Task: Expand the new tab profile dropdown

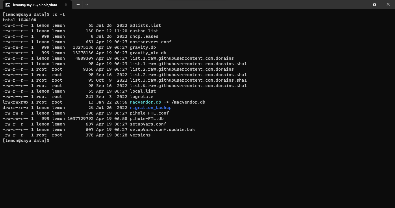Action: (87, 5)
